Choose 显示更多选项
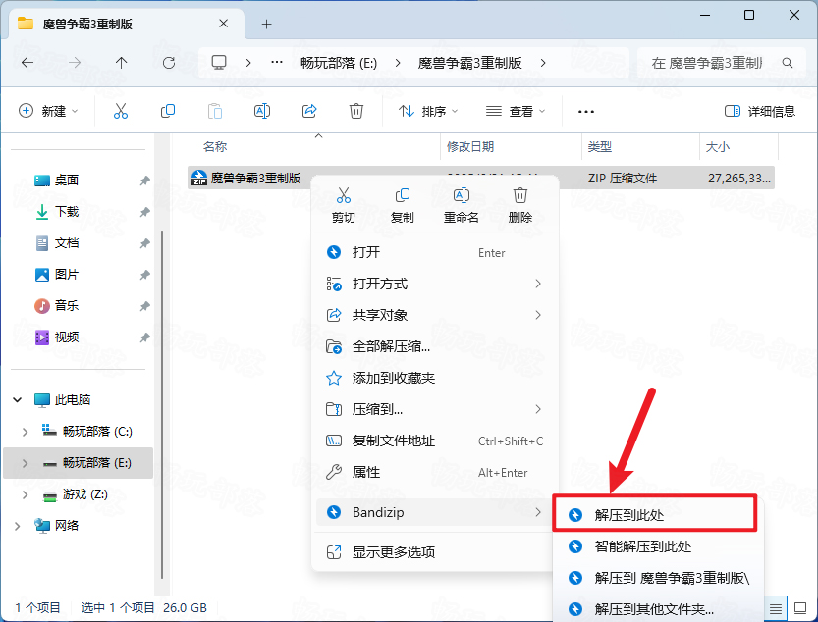The width and height of the screenshot is (818, 622). (x=435, y=552)
